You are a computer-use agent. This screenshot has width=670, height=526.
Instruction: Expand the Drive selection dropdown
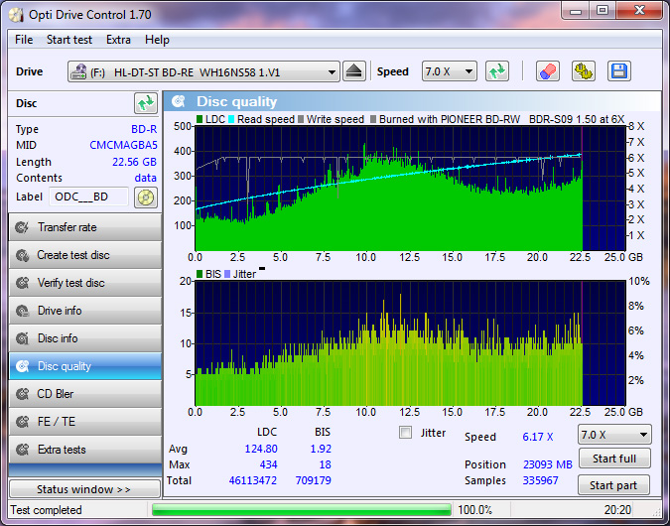coord(332,72)
